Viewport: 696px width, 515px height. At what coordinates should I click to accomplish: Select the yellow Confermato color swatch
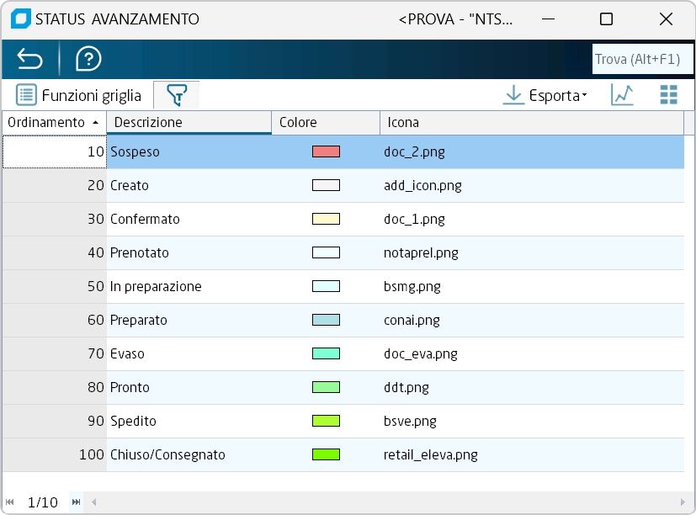click(x=326, y=220)
